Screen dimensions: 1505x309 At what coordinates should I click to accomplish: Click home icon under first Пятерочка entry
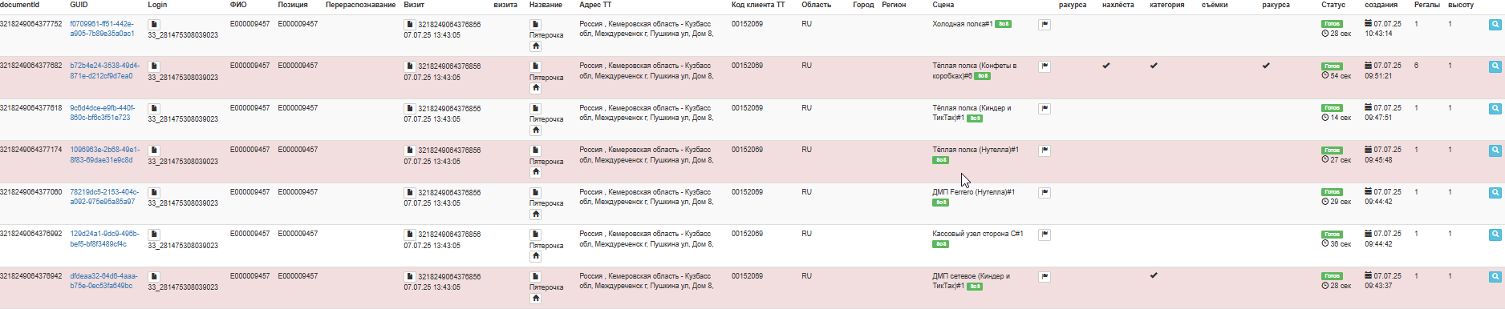point(536,46)
